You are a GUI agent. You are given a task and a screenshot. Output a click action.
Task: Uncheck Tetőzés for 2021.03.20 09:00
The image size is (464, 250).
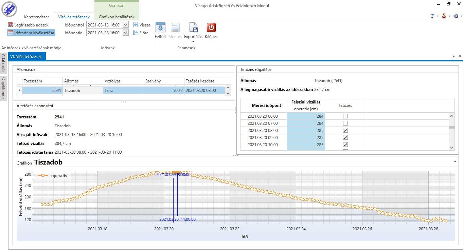(345, 137)
